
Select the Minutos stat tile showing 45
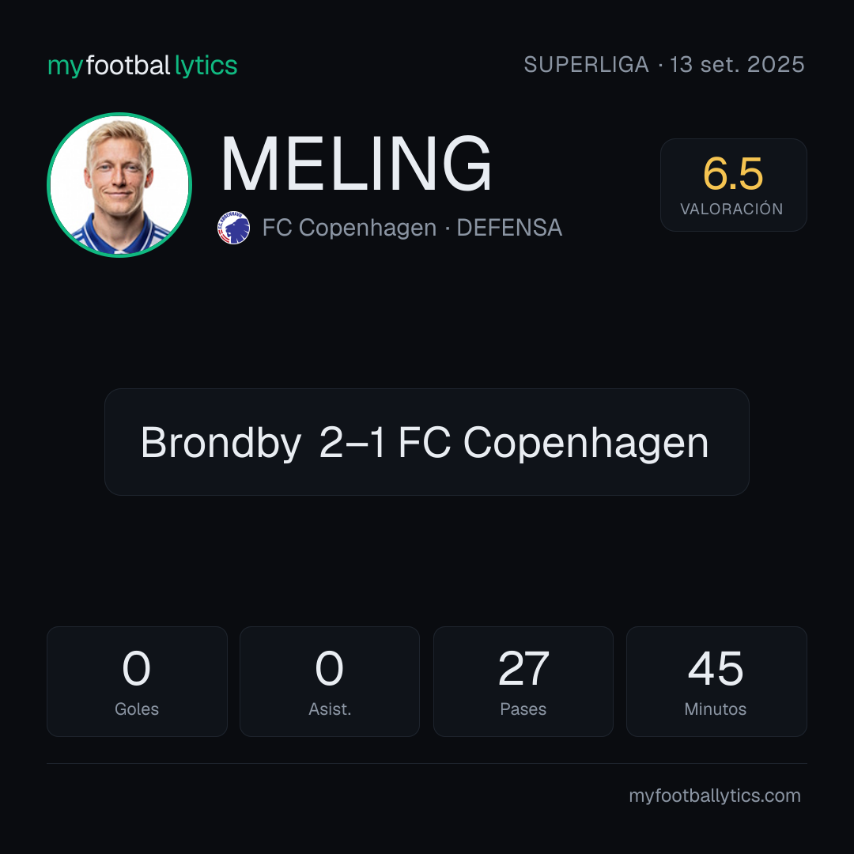pos(716,682)
